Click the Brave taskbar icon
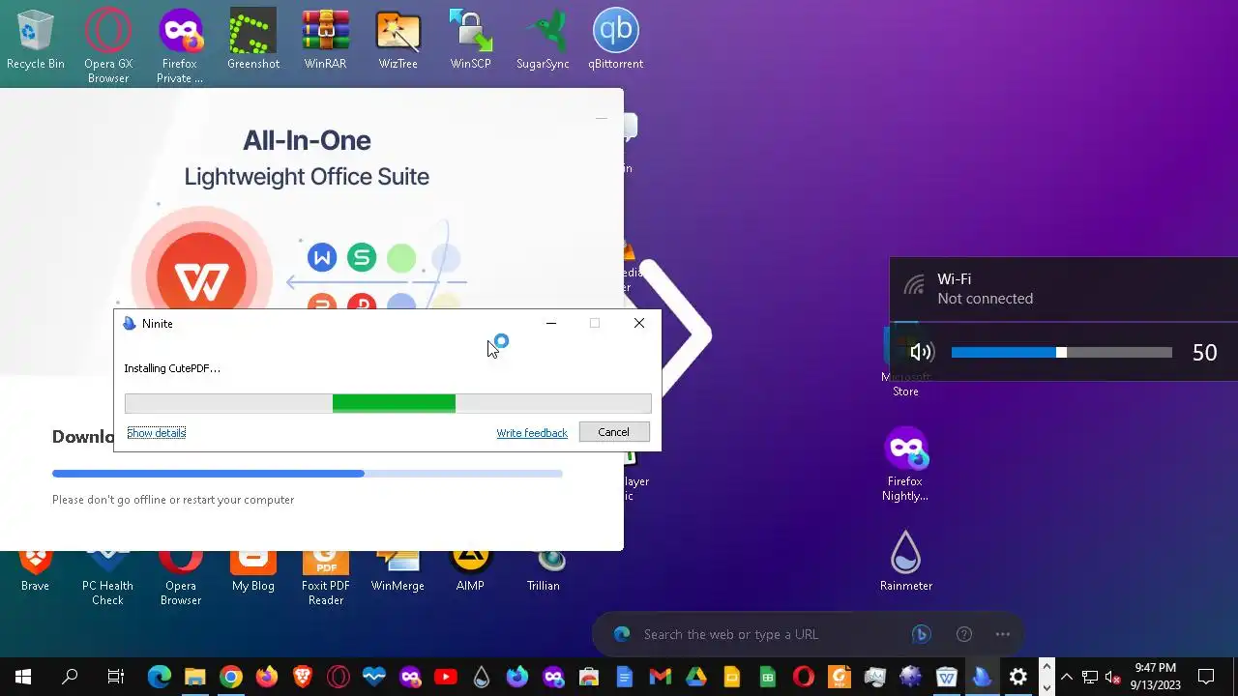 coord(302,677)
